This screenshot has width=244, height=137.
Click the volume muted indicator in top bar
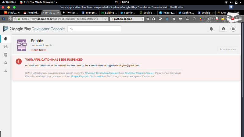(231, 2)
